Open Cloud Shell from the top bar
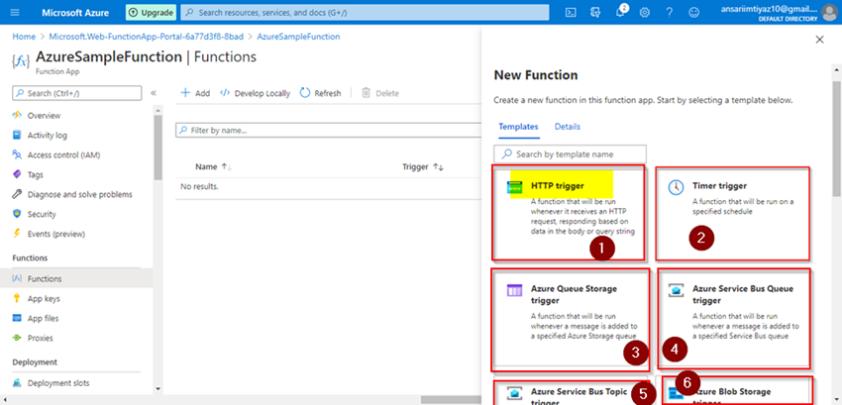This screenshot has height=405, width=842. click(x=572, y=12)
